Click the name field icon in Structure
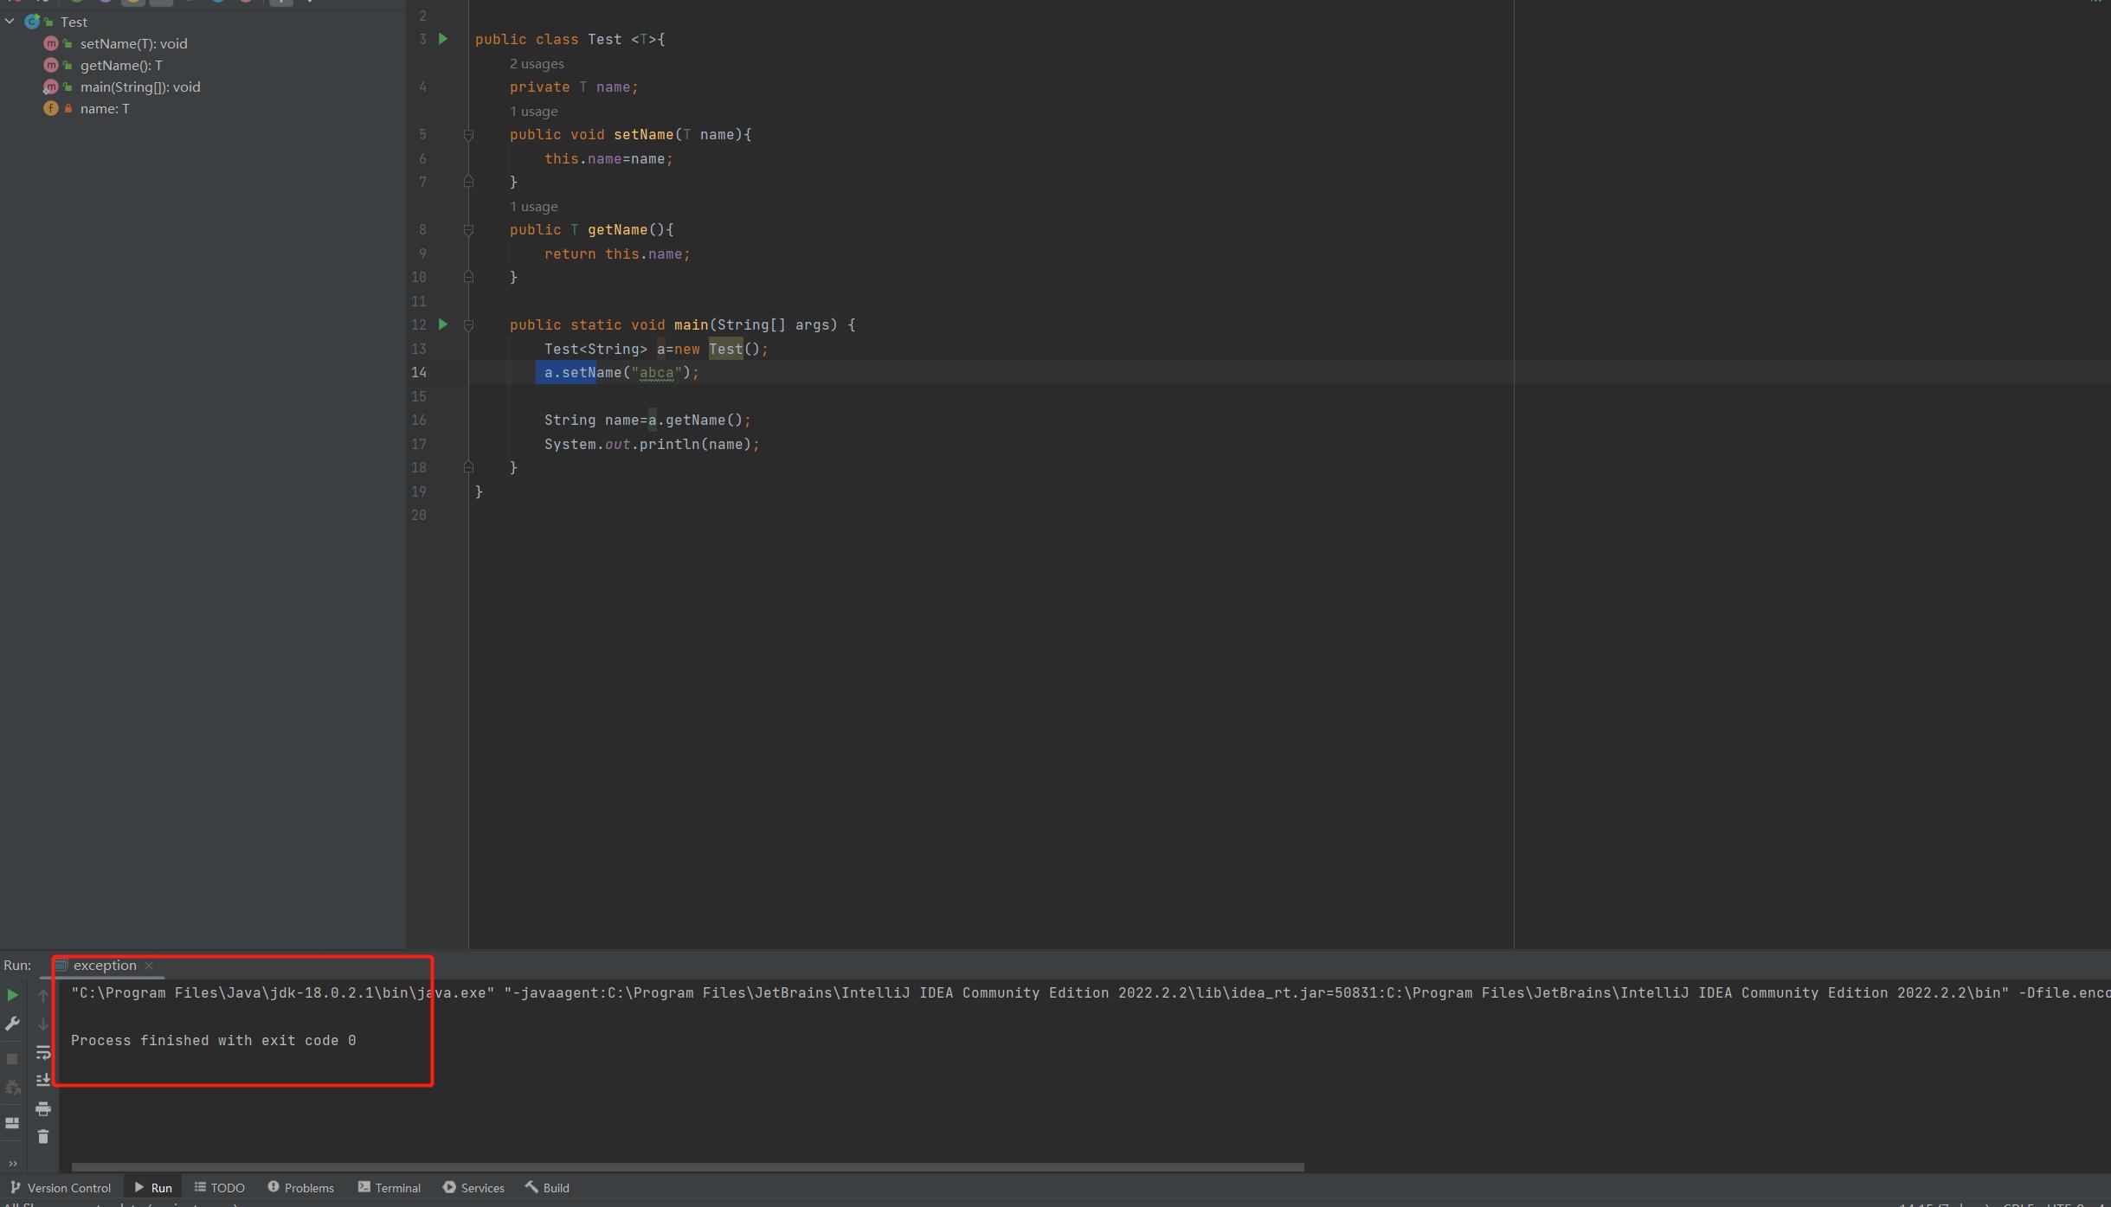Image resolution: width=2111 pixels, height=1207 pixels. tap(51, 108)
